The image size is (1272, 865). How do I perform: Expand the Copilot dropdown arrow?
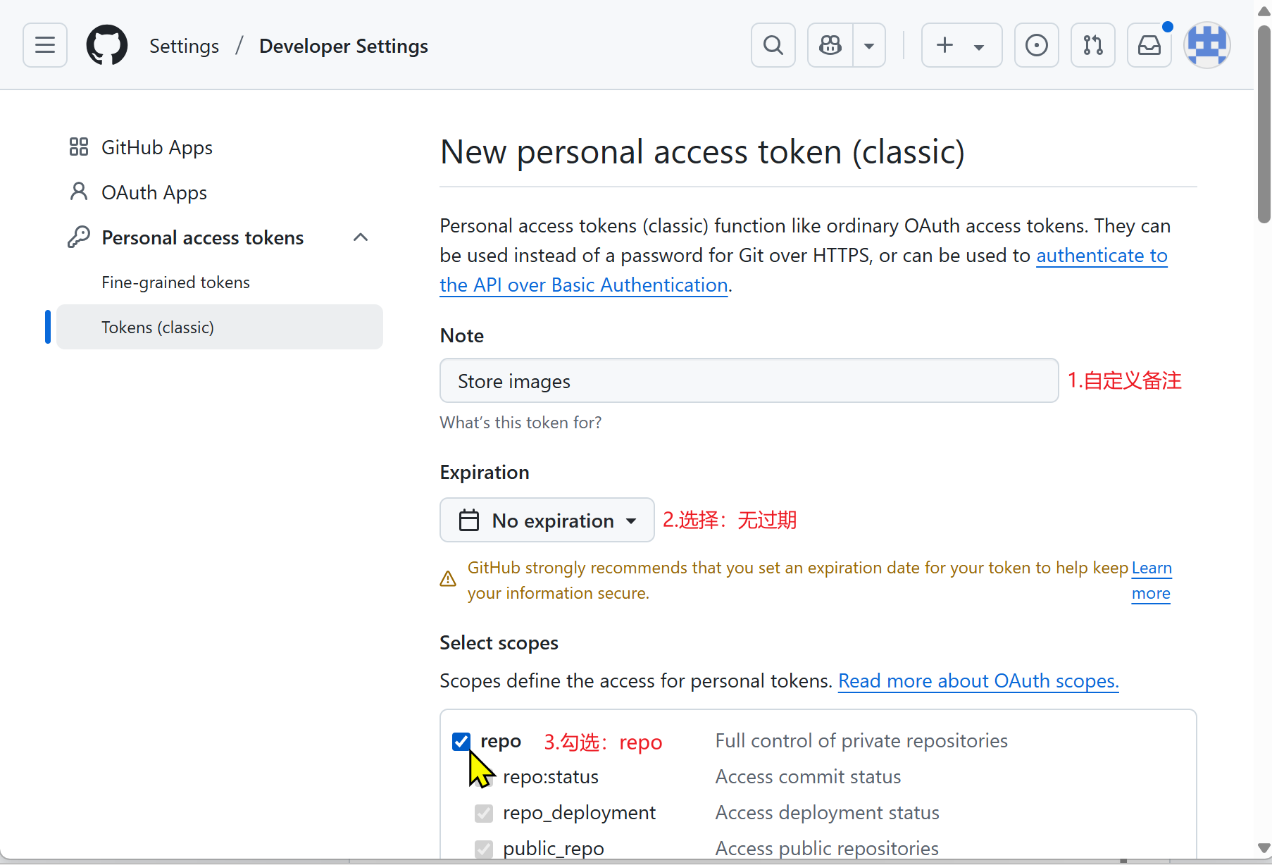click(x=869, y=46)
